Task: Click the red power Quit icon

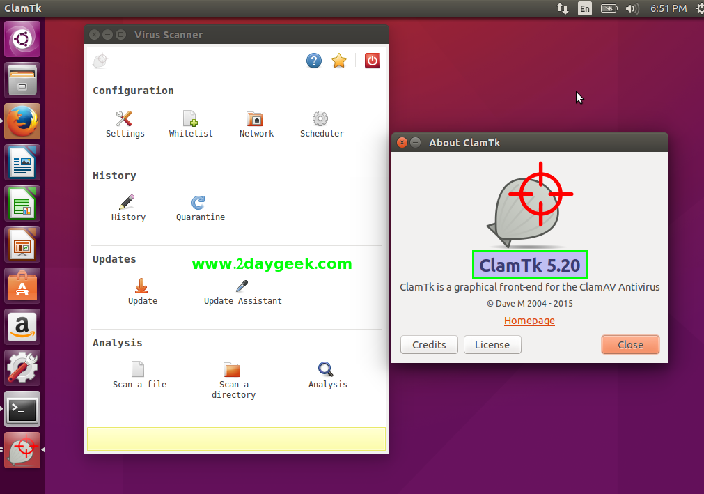Action: click(x=373, y=61)
